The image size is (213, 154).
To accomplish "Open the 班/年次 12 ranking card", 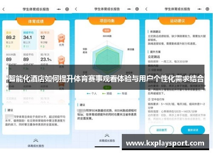I will tap(46, 40).
